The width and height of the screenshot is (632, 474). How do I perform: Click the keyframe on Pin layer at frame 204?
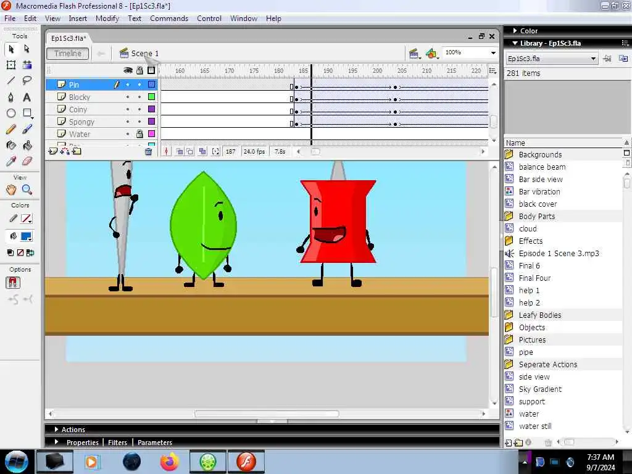pyautogui.click(x=396, y=88)
